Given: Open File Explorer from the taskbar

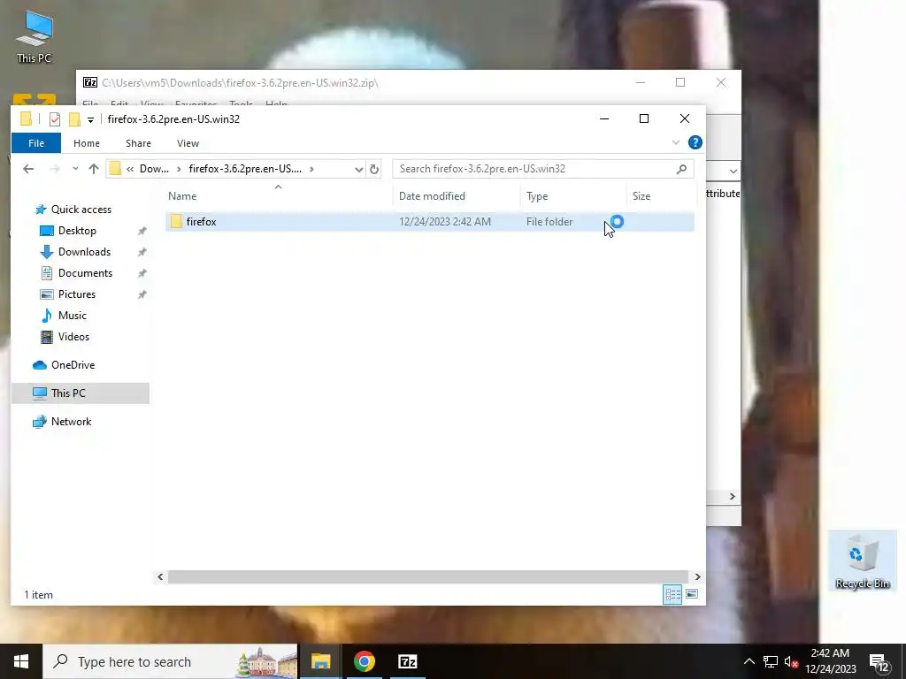Looking at the screenshot, I should point(320,661).
